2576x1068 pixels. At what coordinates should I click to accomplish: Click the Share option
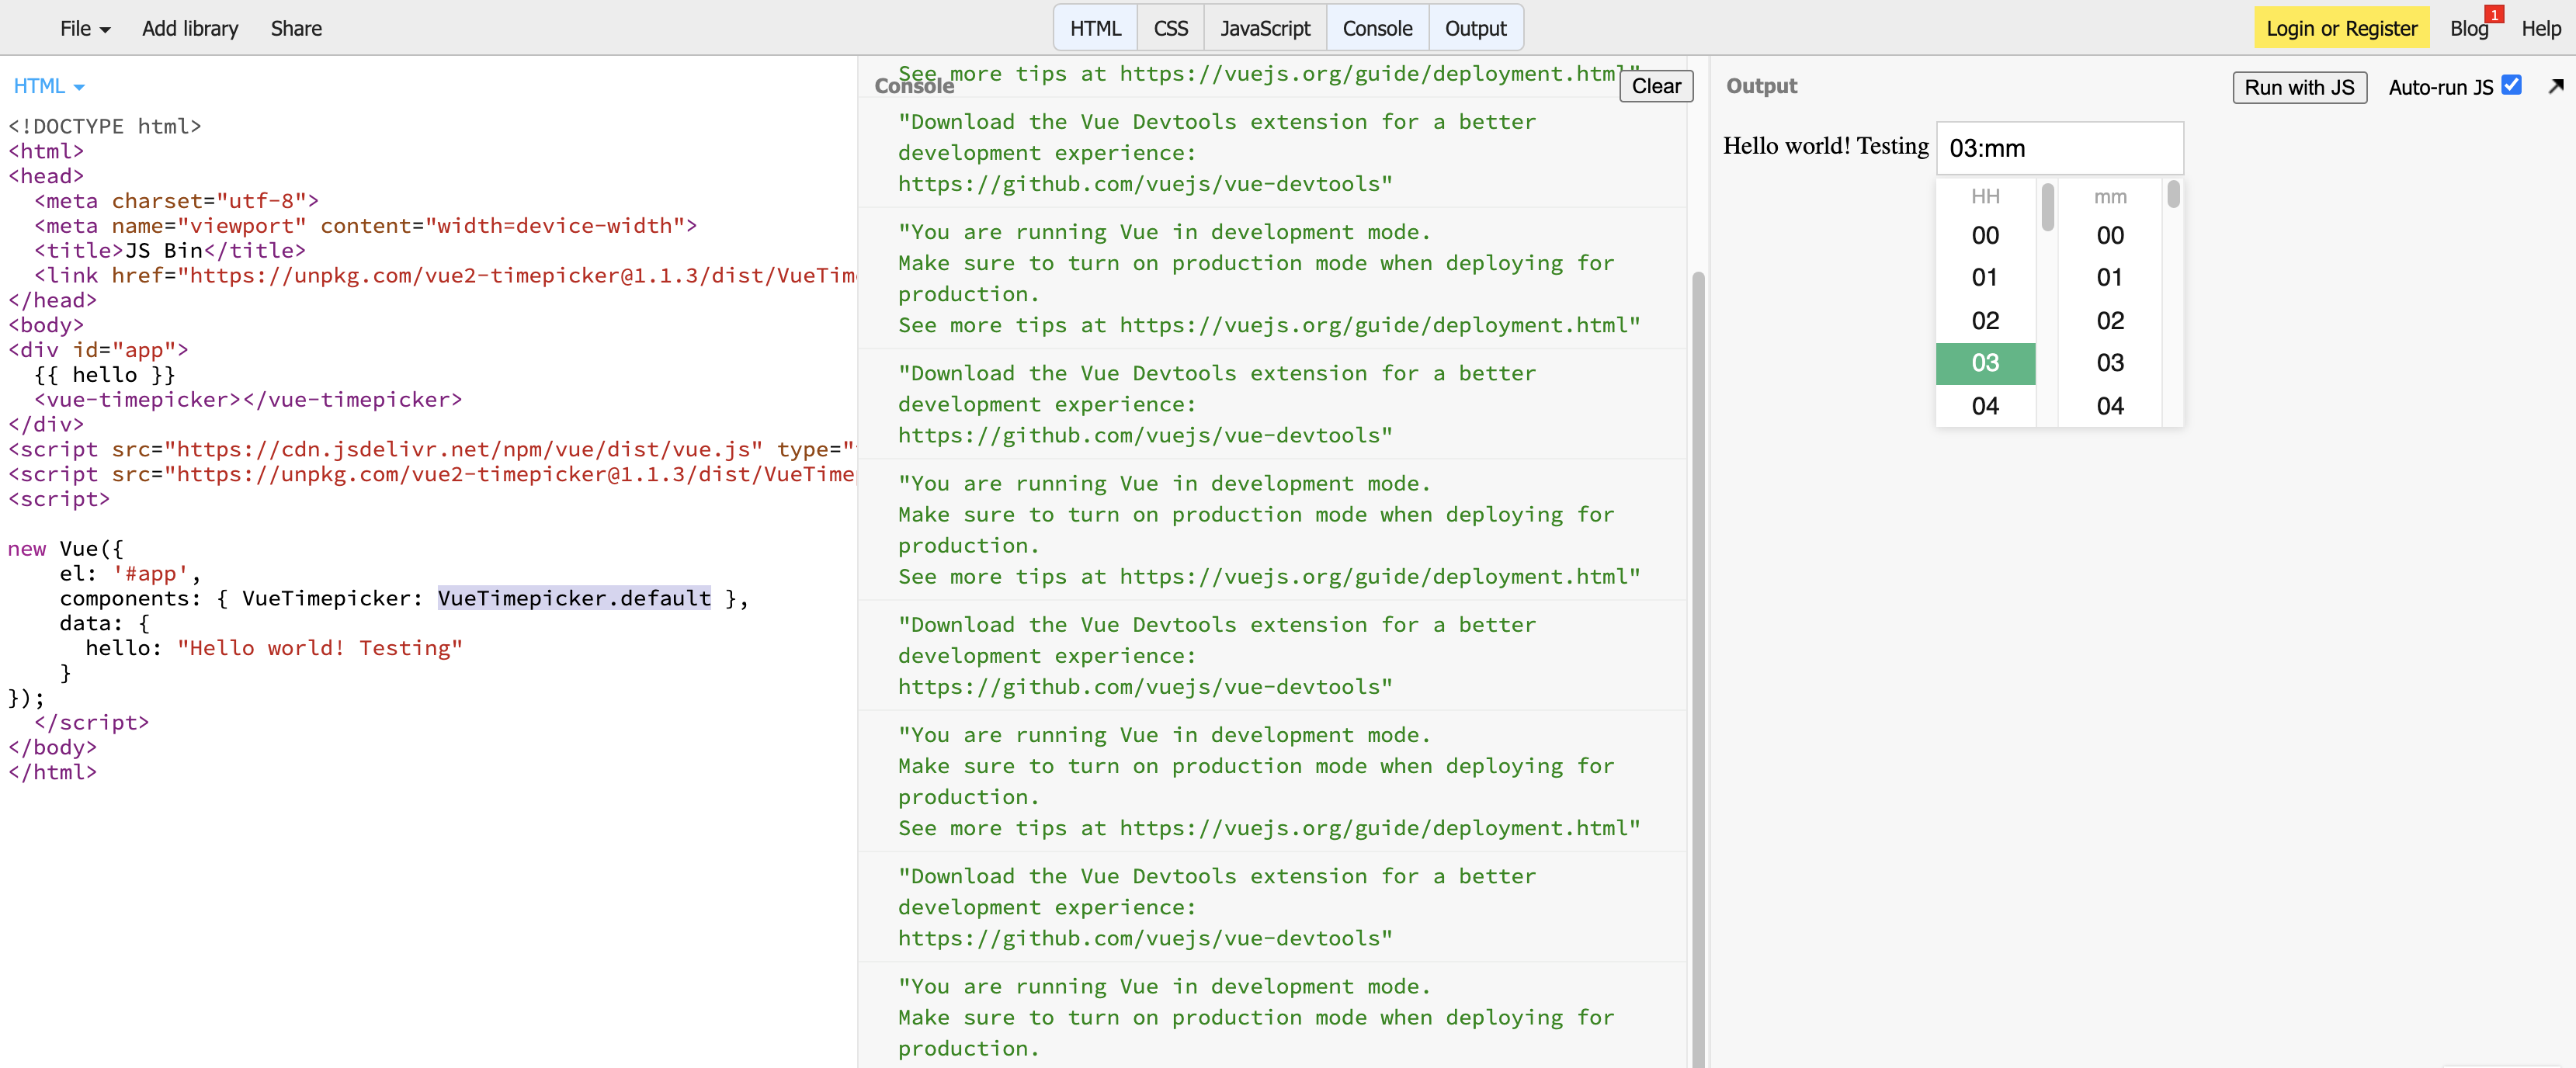[296, 28]
